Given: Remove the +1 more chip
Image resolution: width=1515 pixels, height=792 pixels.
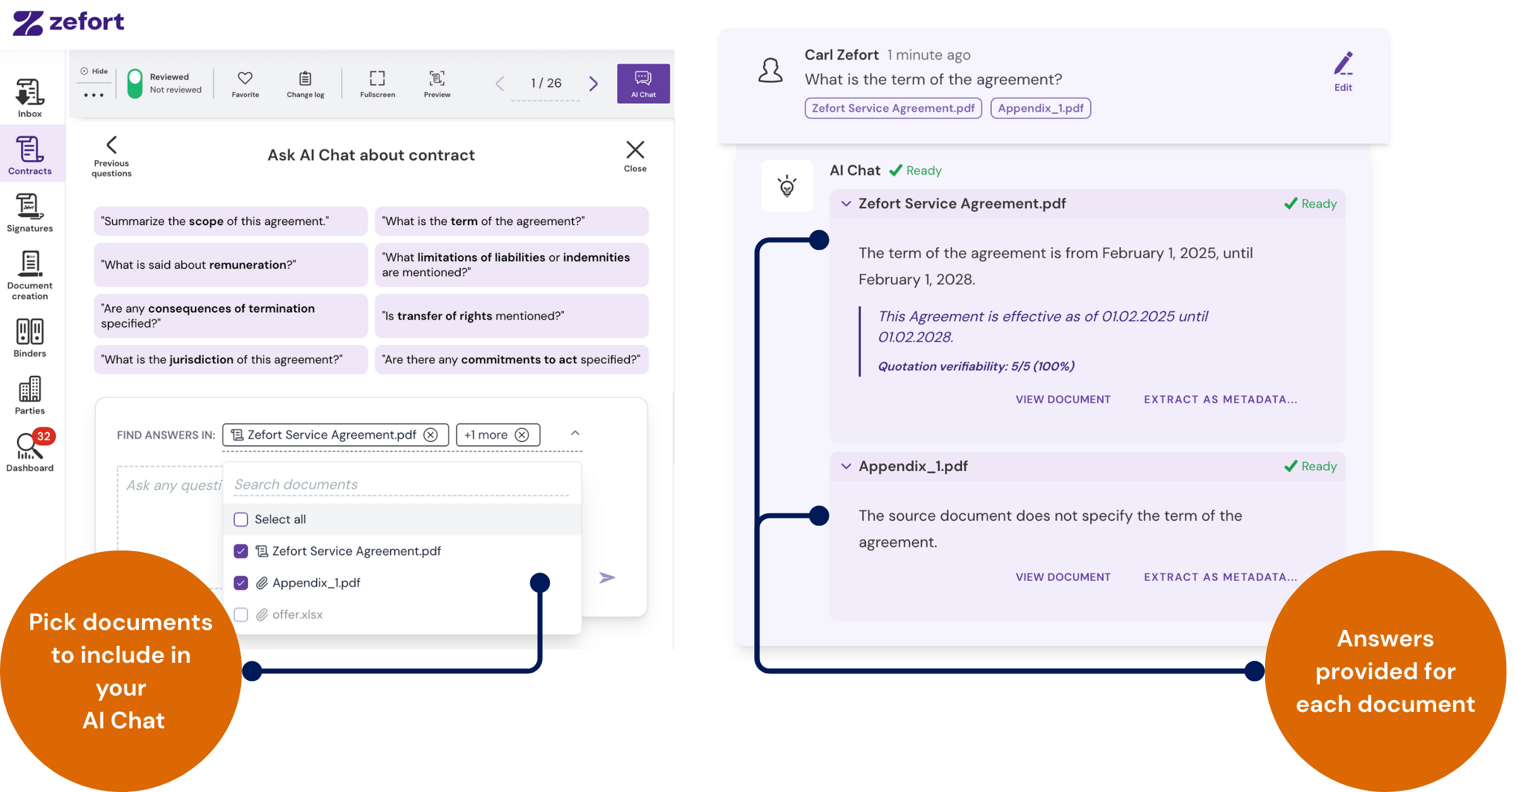Looking at the screenshot, I should [522, 435].
